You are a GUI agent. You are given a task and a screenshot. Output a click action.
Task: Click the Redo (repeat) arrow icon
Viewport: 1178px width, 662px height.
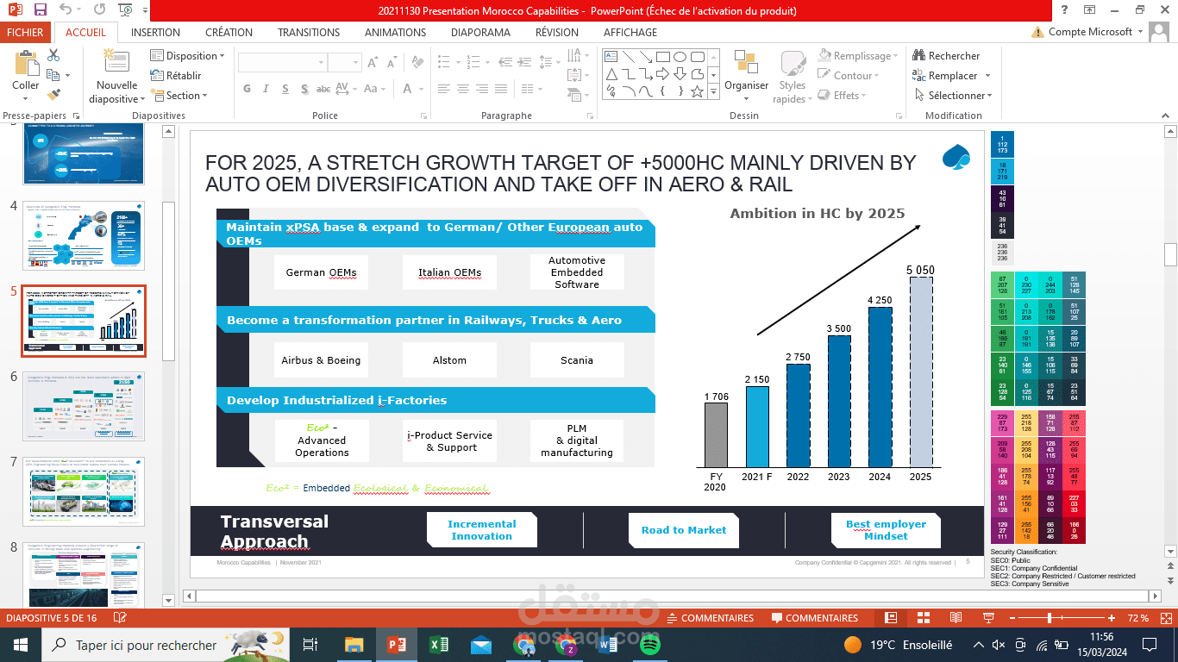coord(99,10)
